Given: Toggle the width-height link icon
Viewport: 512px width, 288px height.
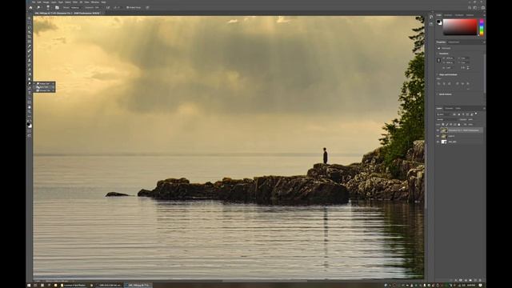Looking at the screenshot, I should (439, 60).
